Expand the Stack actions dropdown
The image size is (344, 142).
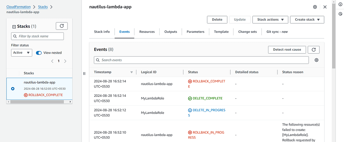tap(270, 19)
